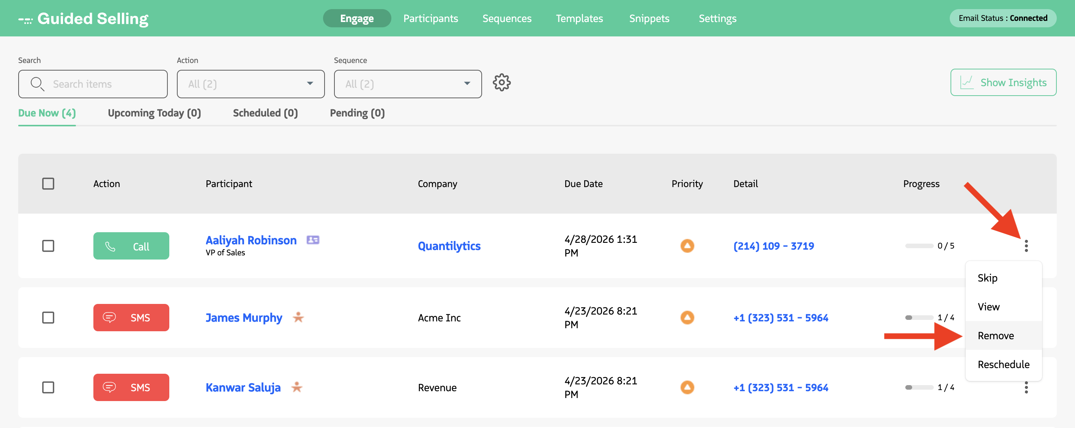Click the search magnifier icon
This screenshot has height=428, width=1075.
38,83
